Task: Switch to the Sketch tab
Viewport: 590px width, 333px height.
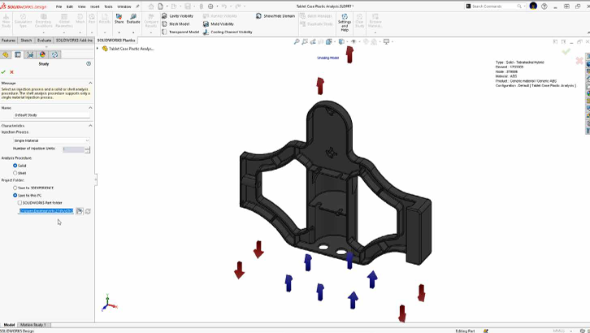Action: tap(26, 41)
